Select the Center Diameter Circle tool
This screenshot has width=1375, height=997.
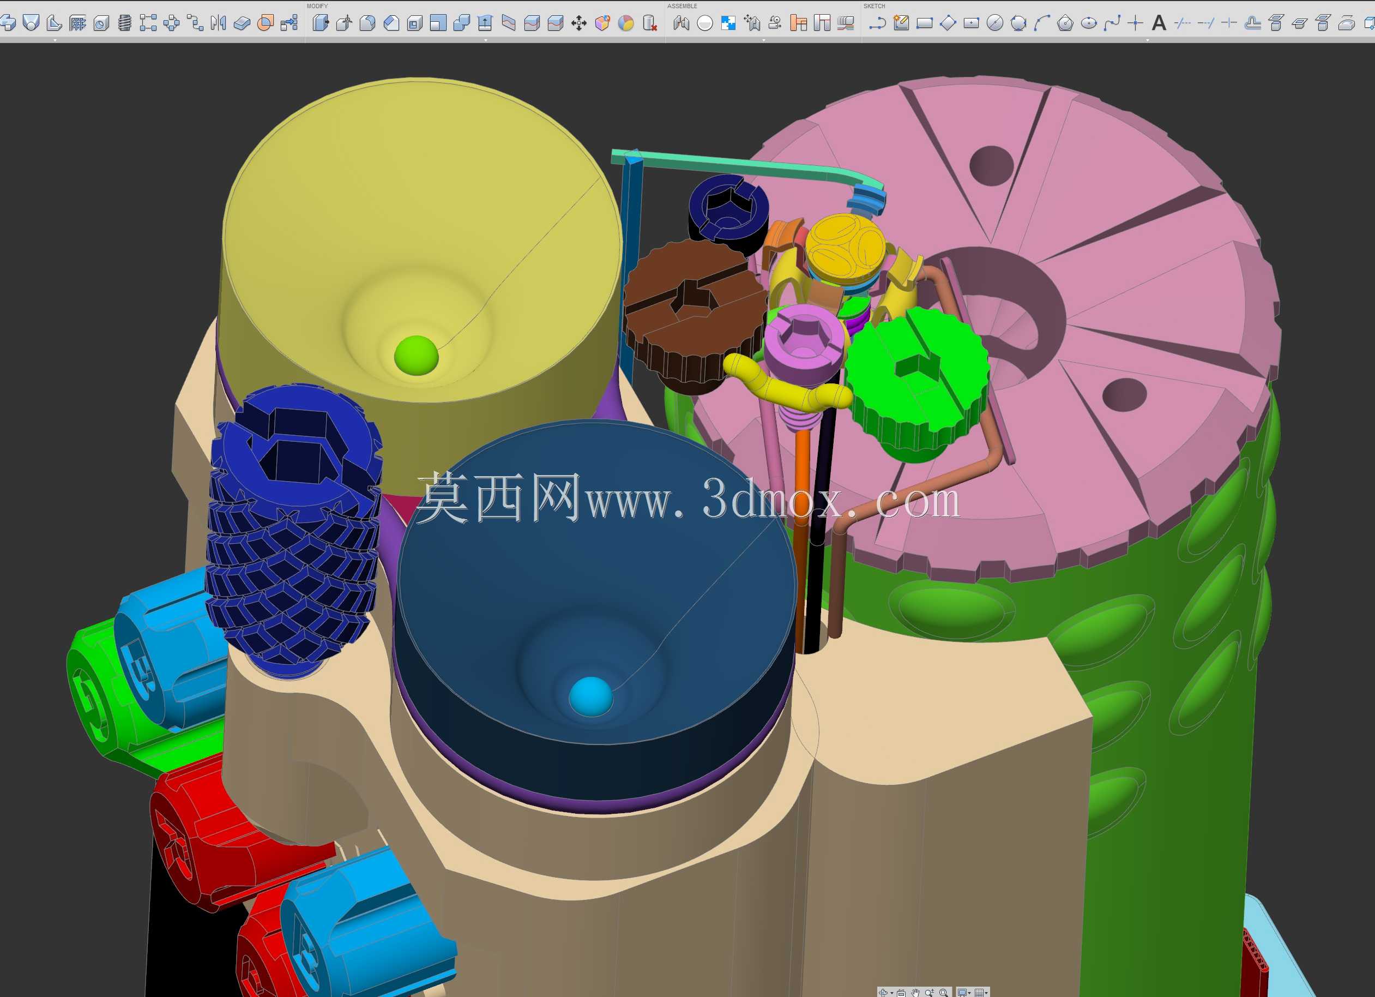coord(995,23)
